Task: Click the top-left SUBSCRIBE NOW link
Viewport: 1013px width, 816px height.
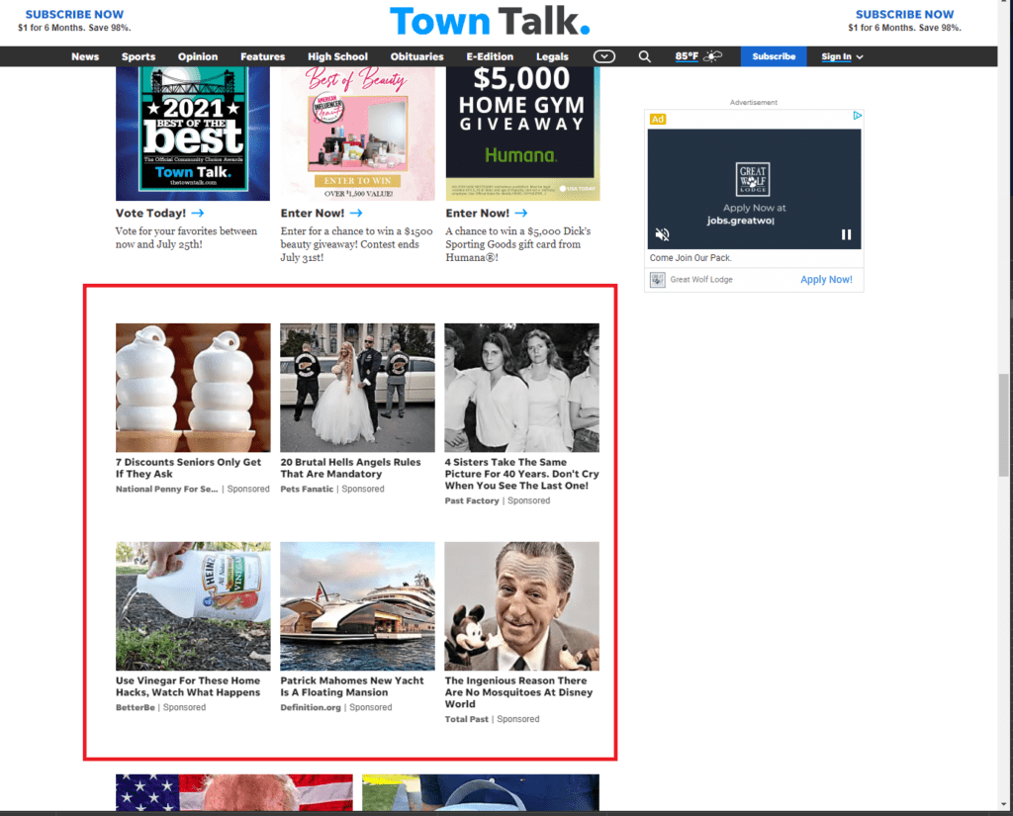Action: tap(74, 14)
